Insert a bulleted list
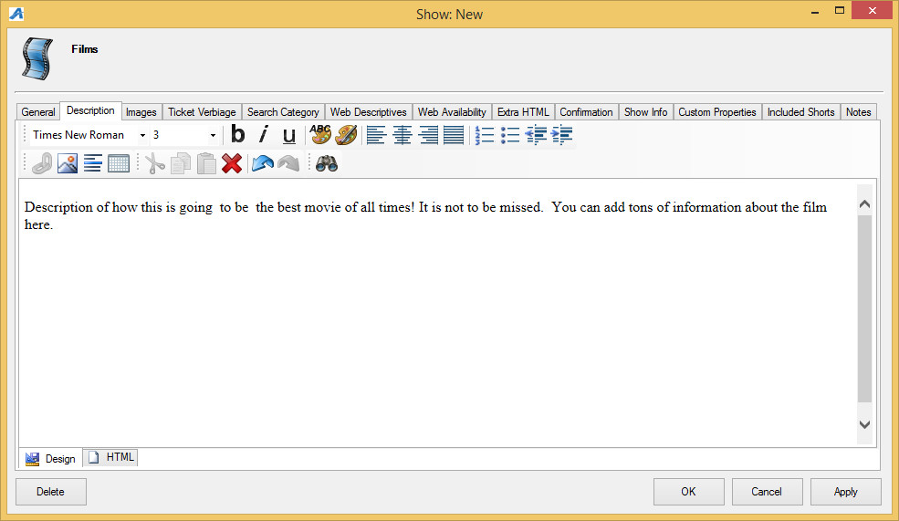This screenshot has width=899, height=521. (509, 135)
